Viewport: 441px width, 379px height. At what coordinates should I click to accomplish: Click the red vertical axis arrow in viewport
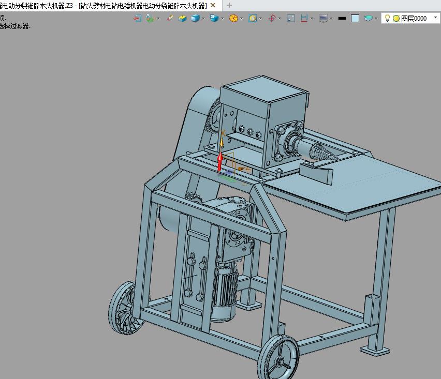coord(220,161)
